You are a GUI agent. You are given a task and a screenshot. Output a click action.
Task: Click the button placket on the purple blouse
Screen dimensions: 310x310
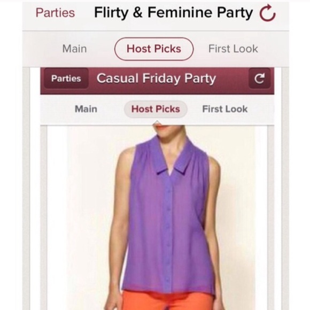[x=168, y=233]
